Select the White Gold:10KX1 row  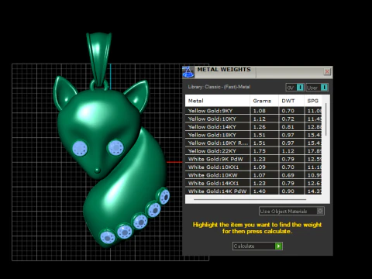point(253,167)
